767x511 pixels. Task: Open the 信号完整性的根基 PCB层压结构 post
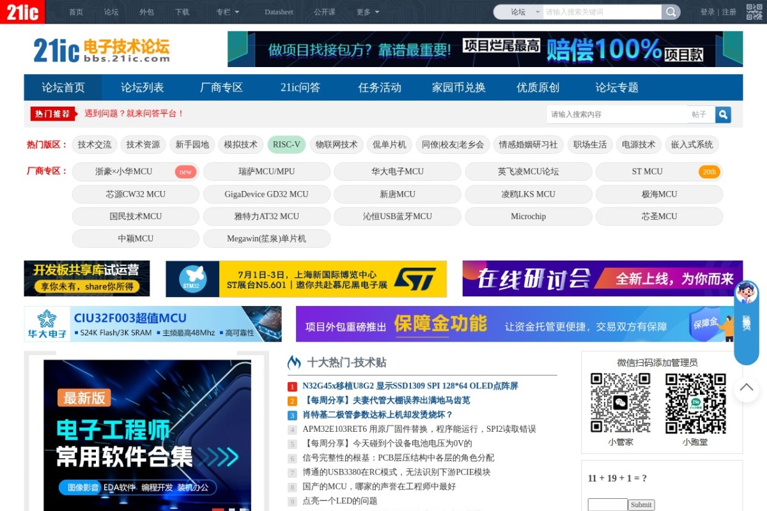coord(398,458)
